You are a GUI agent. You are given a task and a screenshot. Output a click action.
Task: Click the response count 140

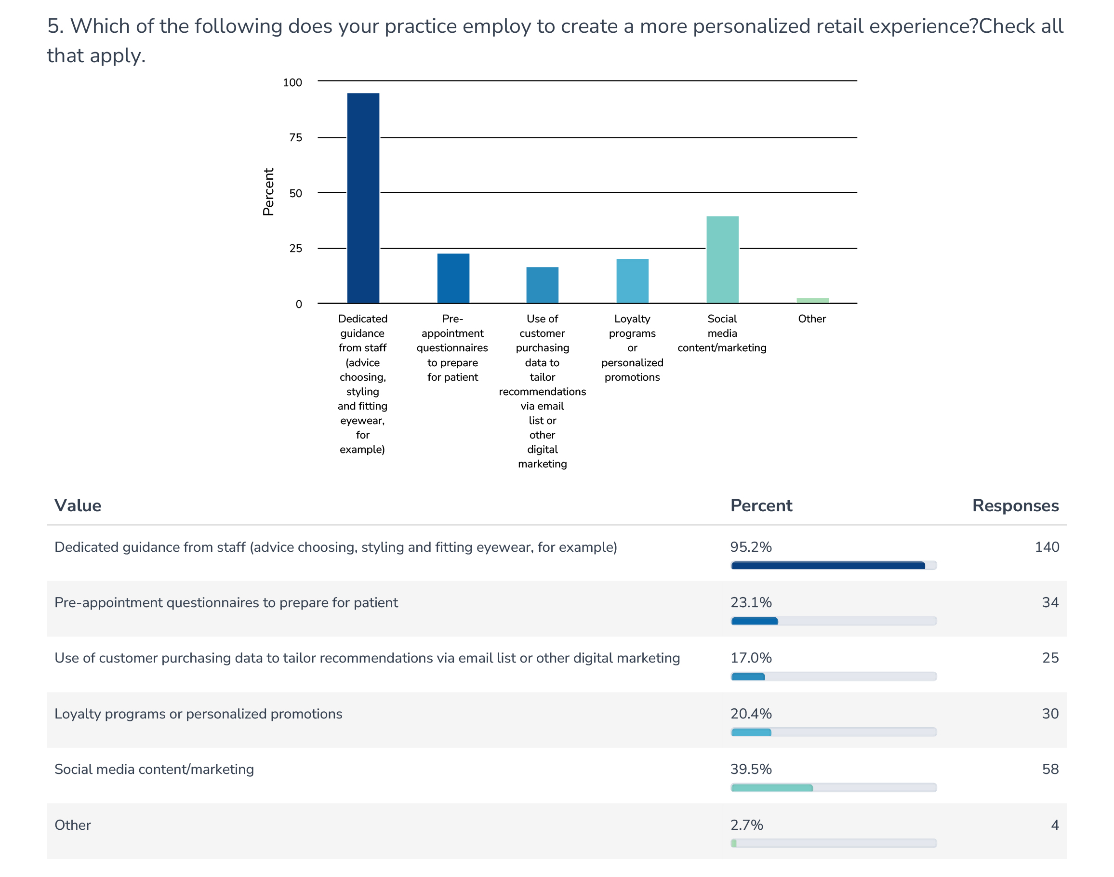click(x=1046, y=547)
